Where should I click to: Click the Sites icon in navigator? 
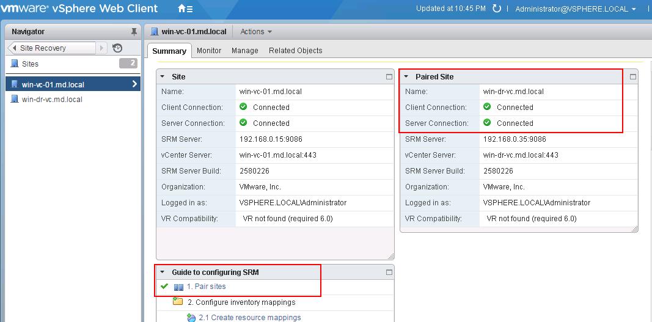[15, 64]
